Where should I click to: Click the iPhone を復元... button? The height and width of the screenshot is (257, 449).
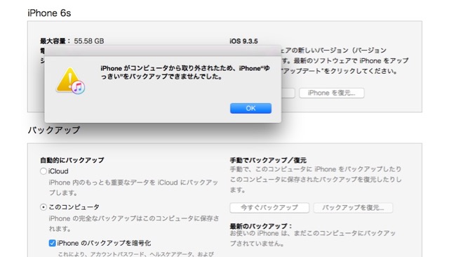332,93
